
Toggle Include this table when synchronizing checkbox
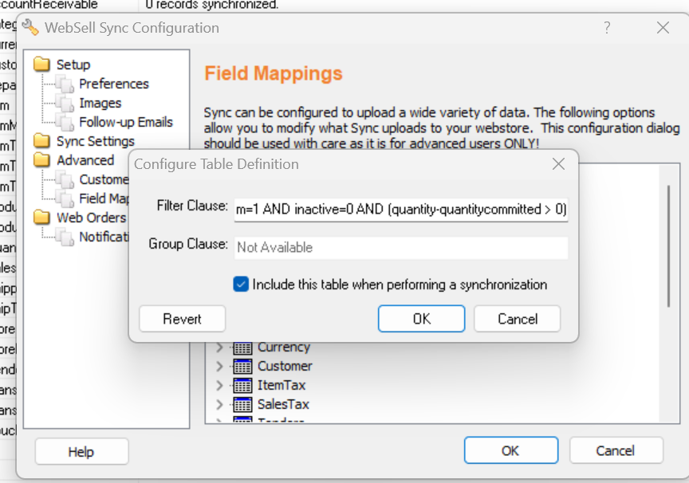[x=241, y=284]
